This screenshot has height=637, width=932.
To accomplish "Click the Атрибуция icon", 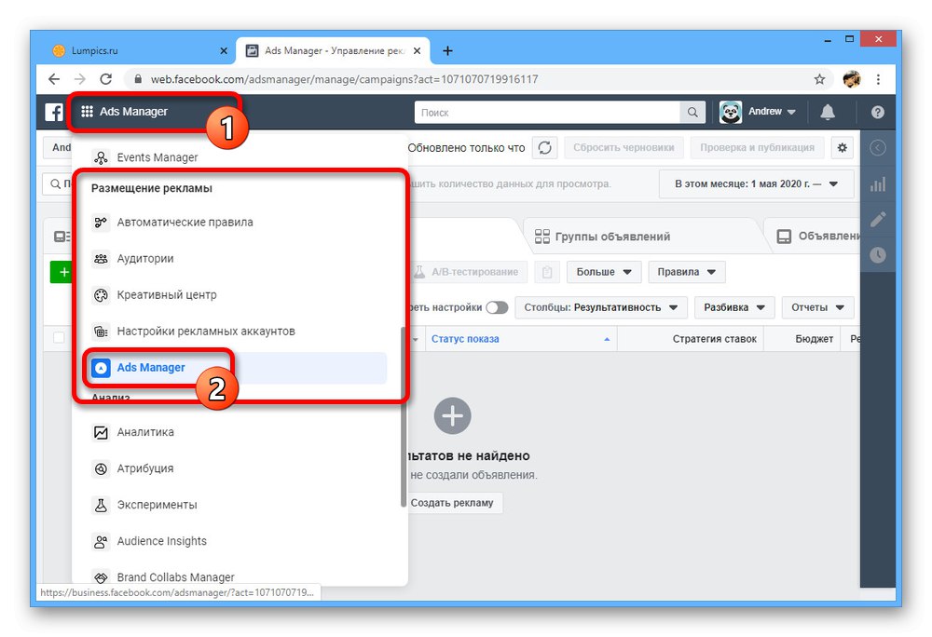I will (101, 468).
